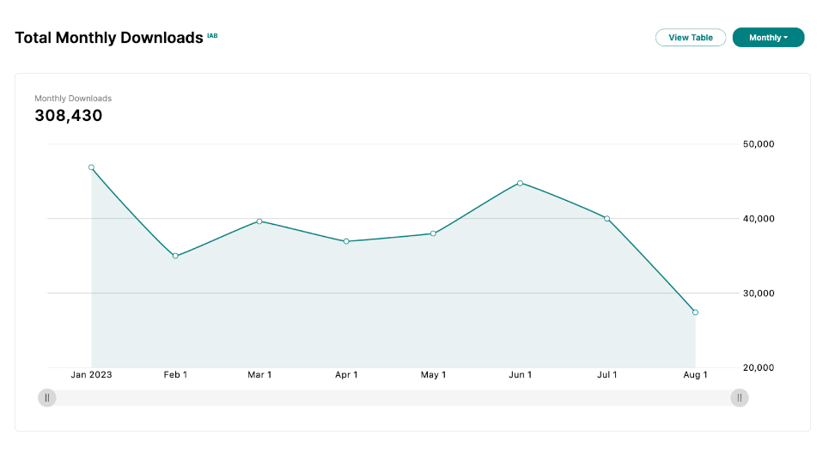Click the May 1 data point marker
The height and width of the screenshot is (454, 829).
click(433, 233)
